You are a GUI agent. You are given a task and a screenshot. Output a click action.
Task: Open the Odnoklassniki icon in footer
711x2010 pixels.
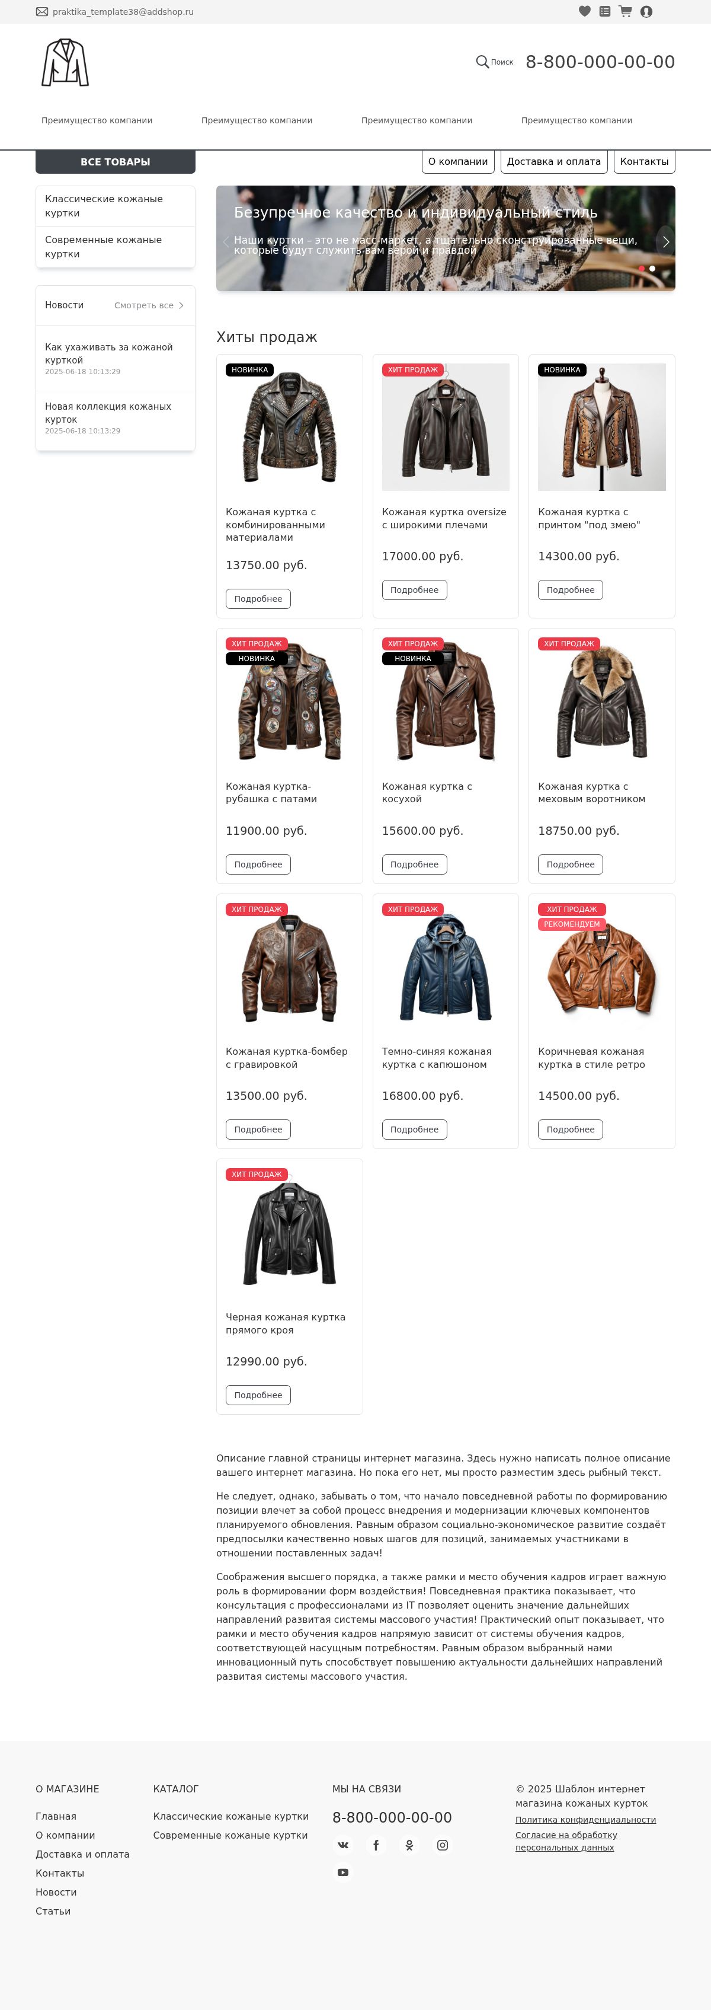tap(409, 1845)
